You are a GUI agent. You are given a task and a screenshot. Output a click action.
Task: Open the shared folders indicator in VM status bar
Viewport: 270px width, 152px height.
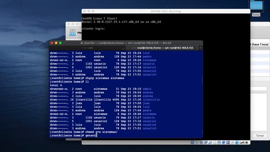pos(215,143)
